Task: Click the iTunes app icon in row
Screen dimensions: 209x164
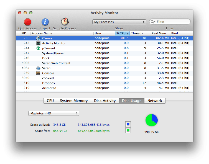Action: click(38, 38)
